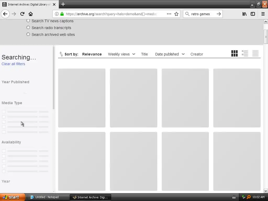Click the orange magnifier tray icon
Screen dimensions: 268x201
(x=249, y=197)
